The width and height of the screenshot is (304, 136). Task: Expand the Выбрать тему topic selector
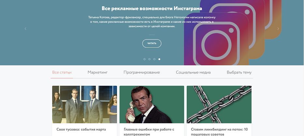pos(239,72)
